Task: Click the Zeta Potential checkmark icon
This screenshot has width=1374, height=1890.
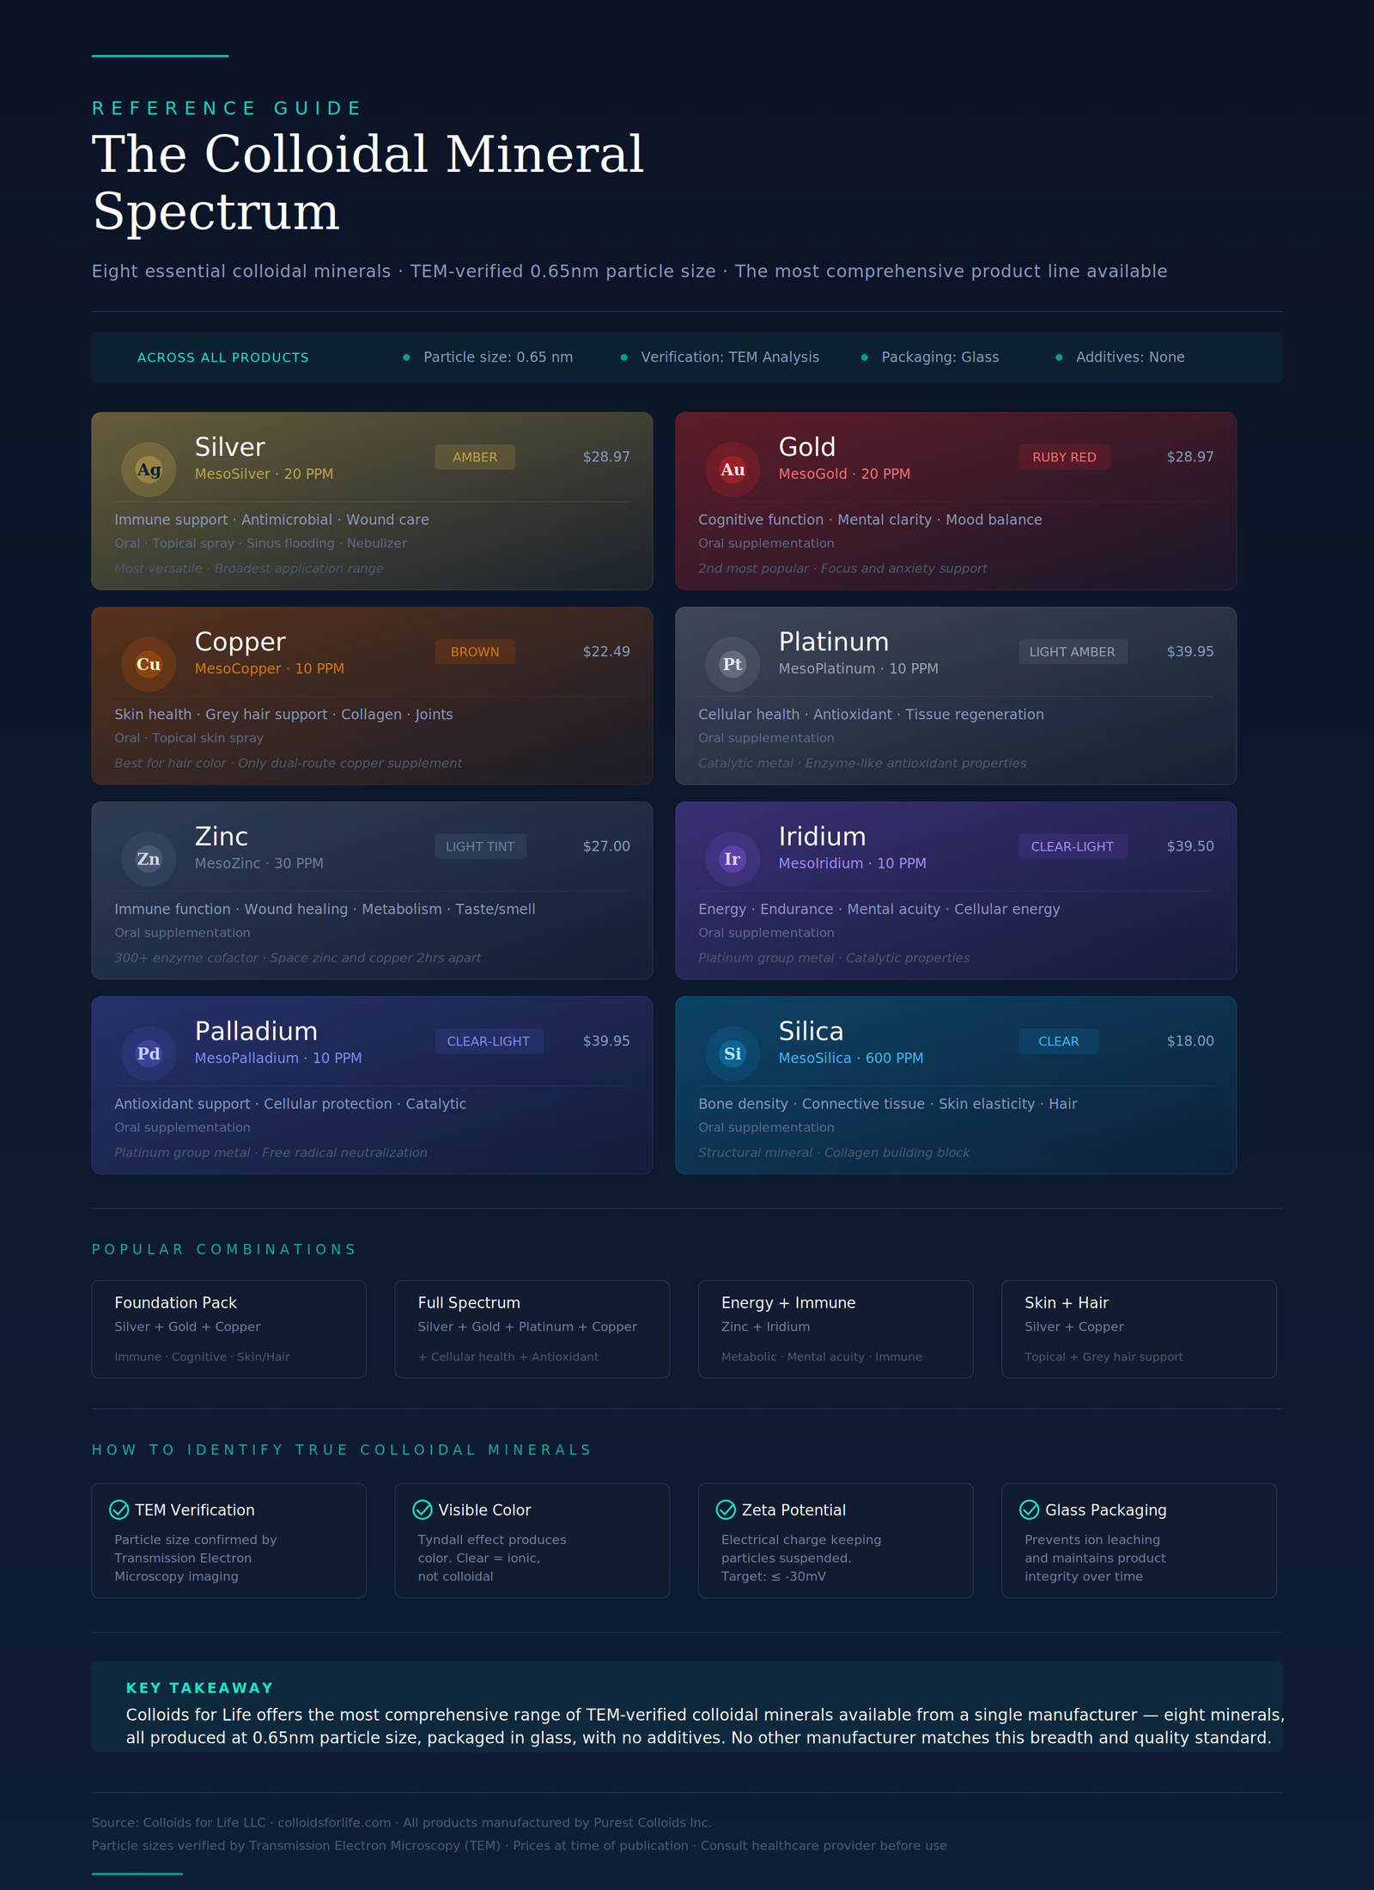Action: pos(726,1509)
